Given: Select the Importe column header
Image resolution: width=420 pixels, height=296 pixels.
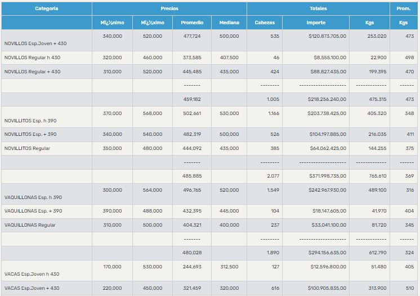Looking at the screenshot, I should click(316, 23).
